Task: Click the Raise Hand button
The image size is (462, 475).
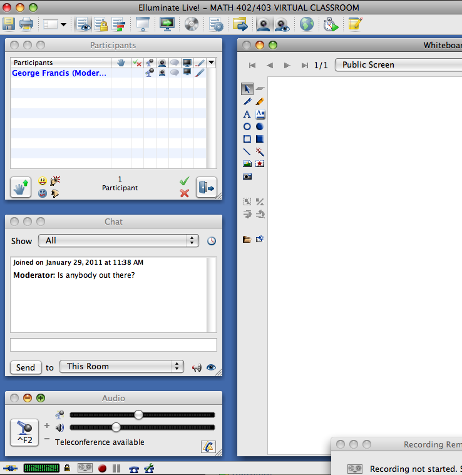Action: [21, 186]
